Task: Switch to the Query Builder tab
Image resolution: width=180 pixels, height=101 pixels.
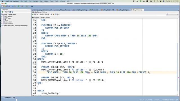Action: 46,17
